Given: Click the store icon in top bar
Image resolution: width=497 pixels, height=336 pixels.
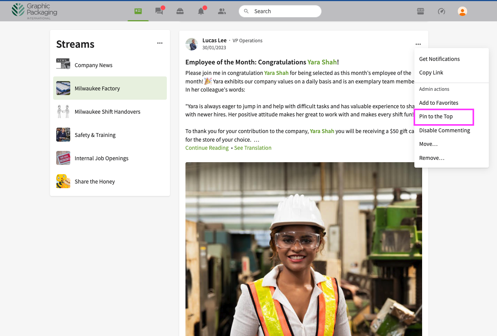Looking at the screenshot, I should pyautogui.click(x=421, y=11).
